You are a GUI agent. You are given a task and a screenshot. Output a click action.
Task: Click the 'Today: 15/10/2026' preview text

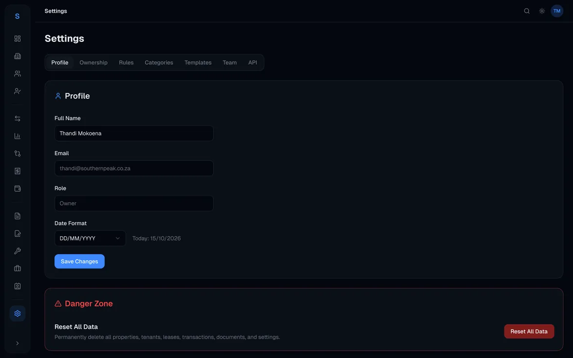pos(156,238)
